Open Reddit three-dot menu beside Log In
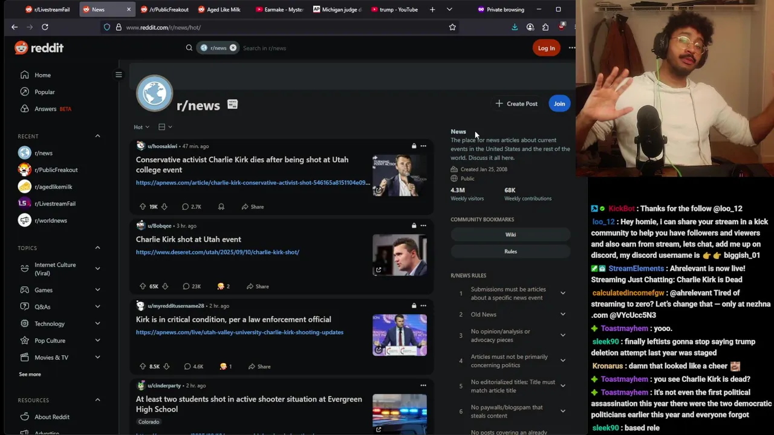Screen dimensions: 774x435 pyautogui.click(x=571, y=48)
